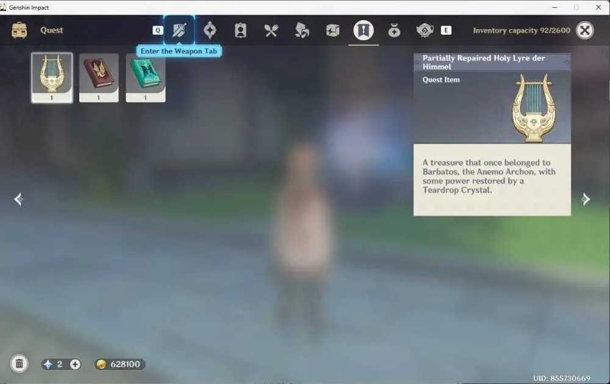Viewport: 610px width, 384px height.
Task: Switch to the Artifacts tab icon
Action: click(210, 30)
